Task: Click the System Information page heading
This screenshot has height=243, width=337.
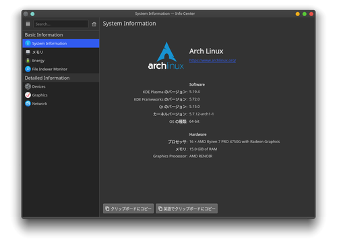Action: pos(129,24)
